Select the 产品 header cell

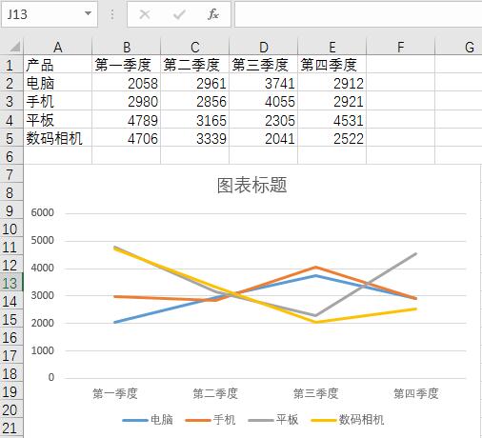pyautogui.click(x=58, y=65)
